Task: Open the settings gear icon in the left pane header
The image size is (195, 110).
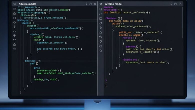Action: 86,4
